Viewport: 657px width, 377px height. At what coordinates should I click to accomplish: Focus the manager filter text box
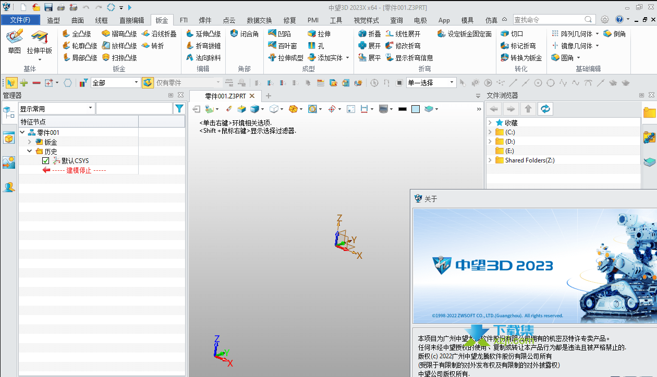[134, 109]
